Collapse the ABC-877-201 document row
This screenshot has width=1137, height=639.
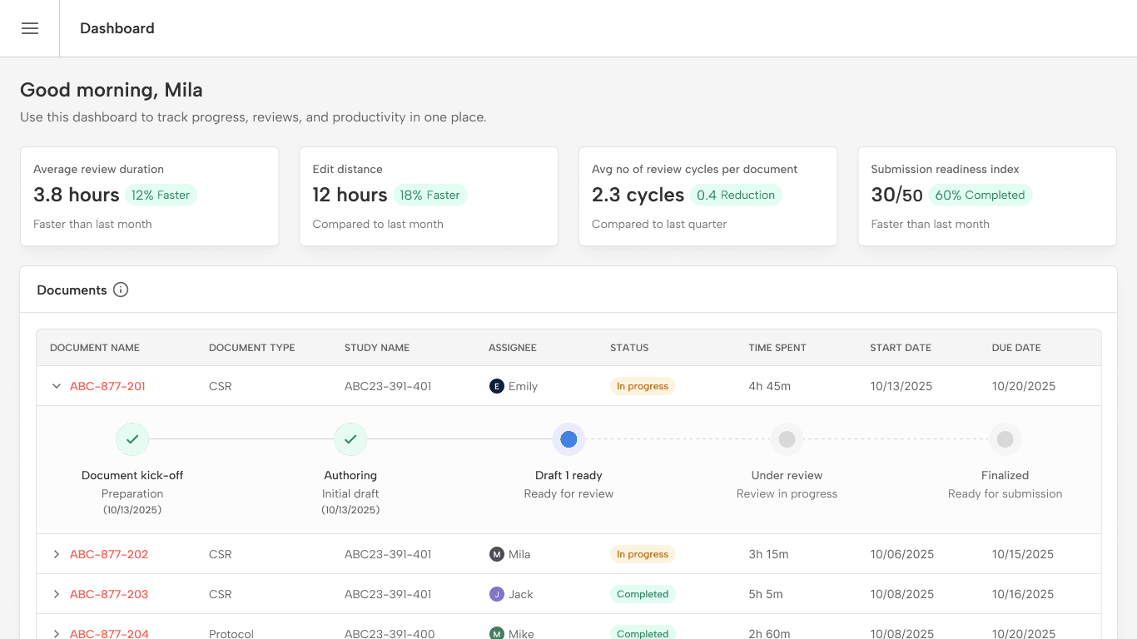click(x=56, y=386)
